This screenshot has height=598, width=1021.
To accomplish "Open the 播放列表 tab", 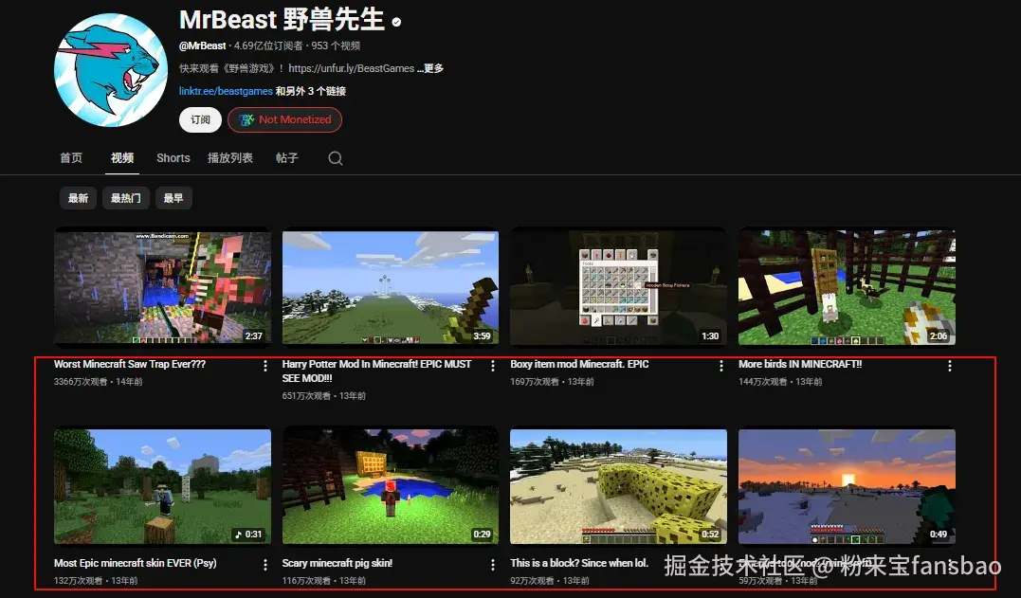I will click(229, 158).
